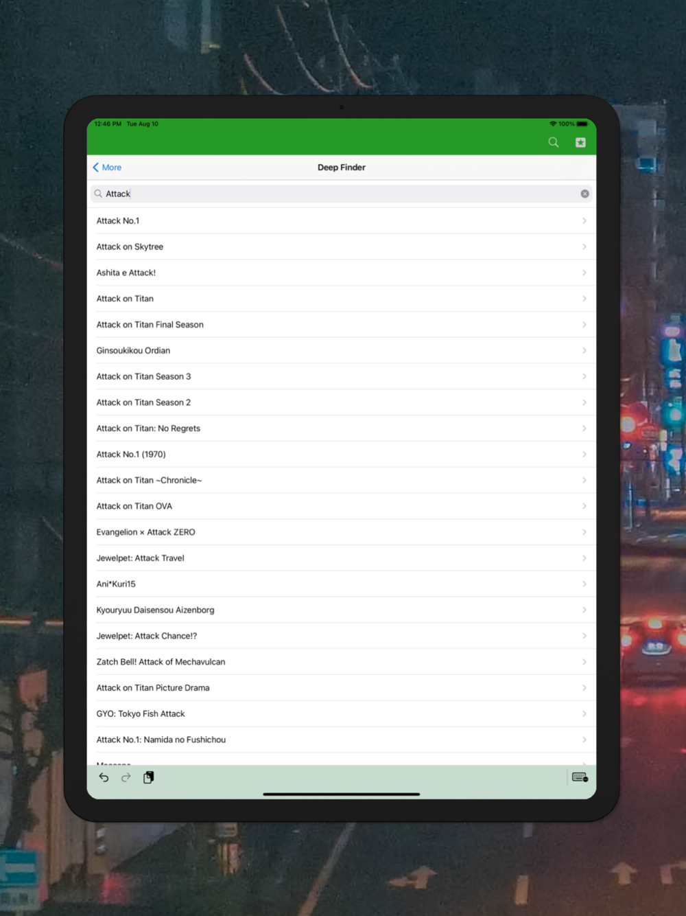Select Attack on Titan Picture Drama
686x916 pixels.
[342, 688]
